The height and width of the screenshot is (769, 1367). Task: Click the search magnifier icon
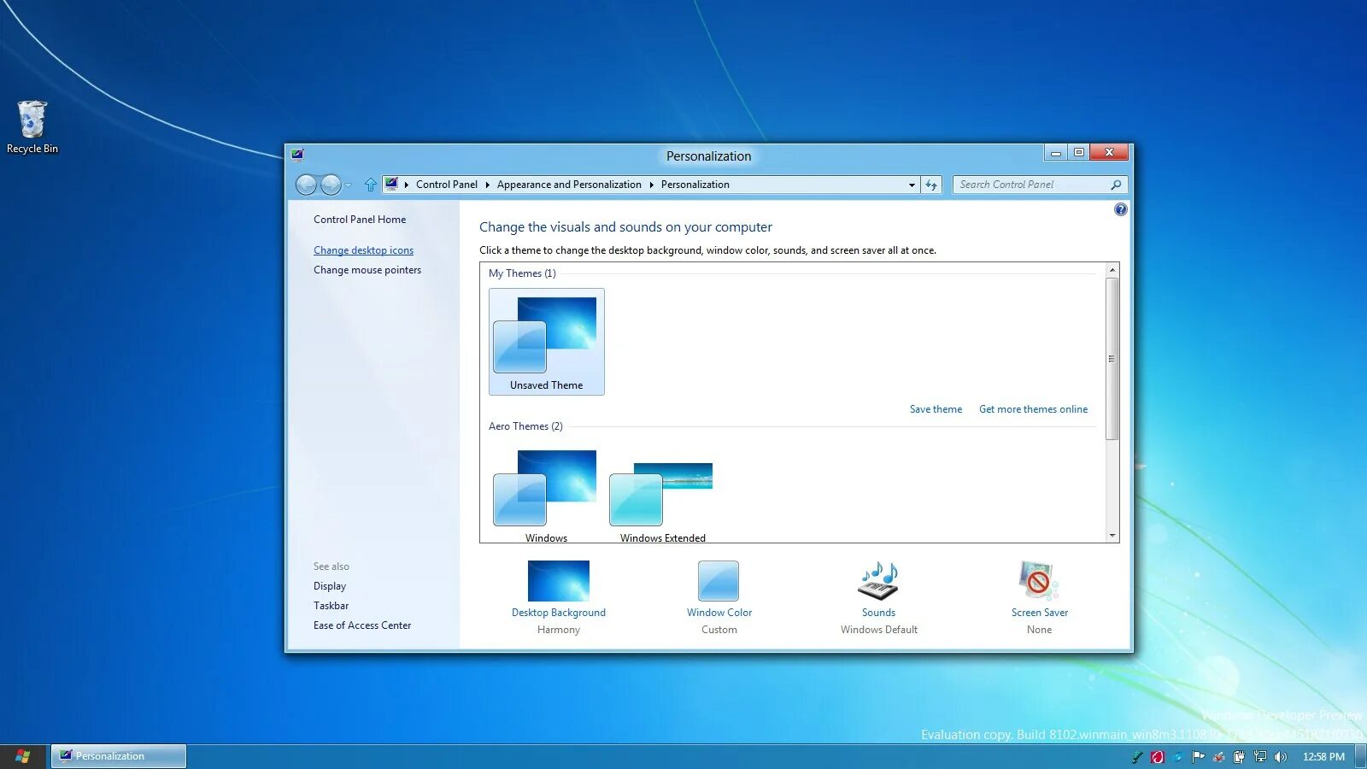[x=1116, y=185]
